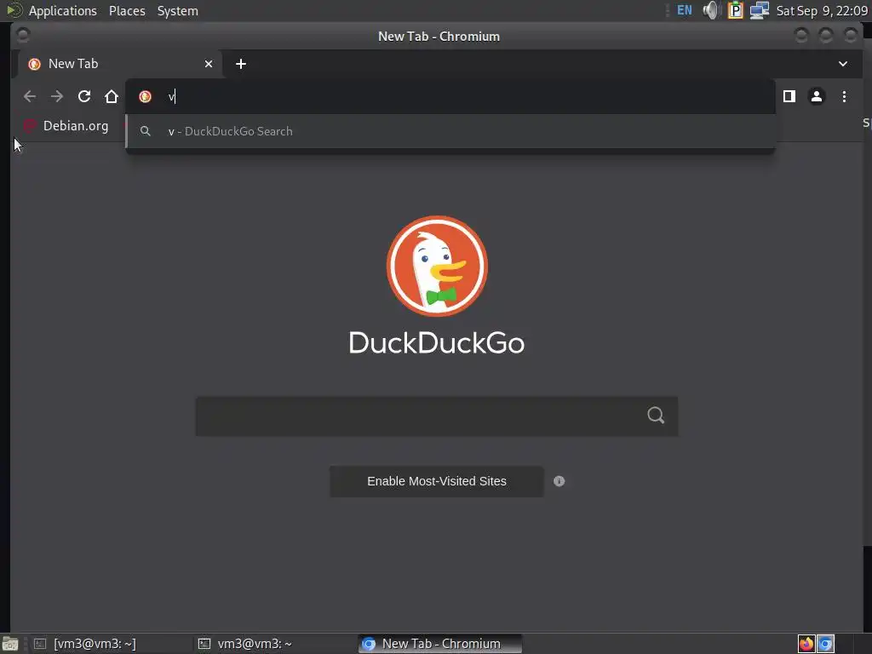Toggle the side panel icon
The height and width of the screenshot is (654, 872).
click(789, 97)
